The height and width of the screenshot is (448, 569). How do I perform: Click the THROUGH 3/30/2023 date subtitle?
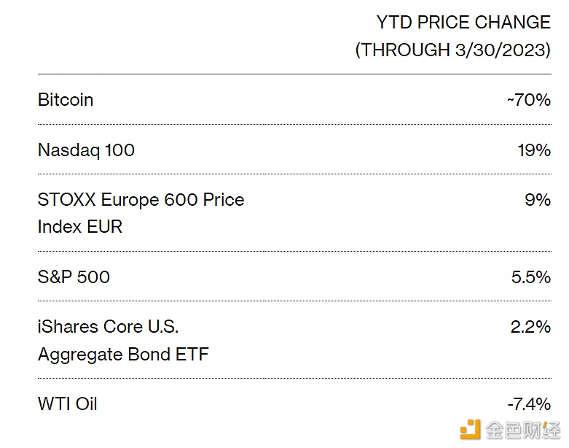[x=452, y=50]
